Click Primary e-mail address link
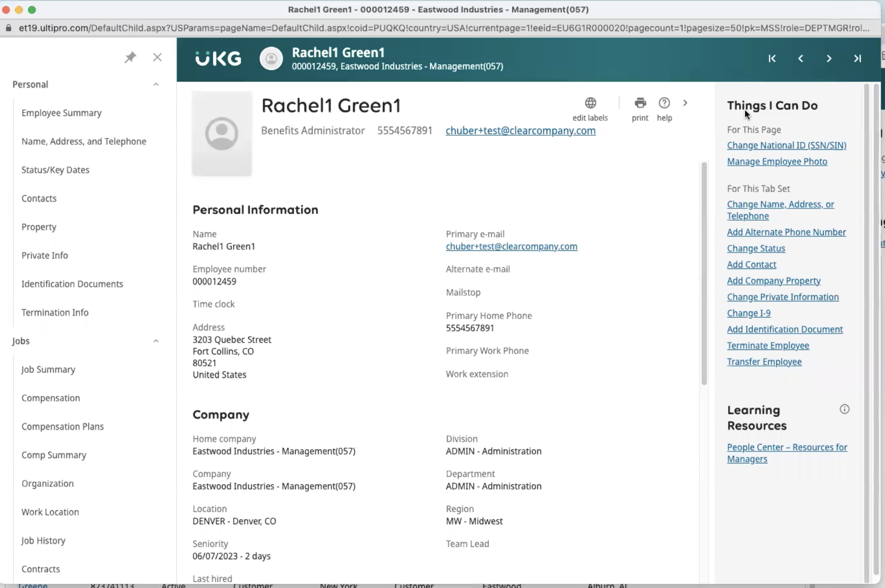Image resolution: width=885 pixels, height=588 pixels. pyautogui.click(x=512, y=246)
